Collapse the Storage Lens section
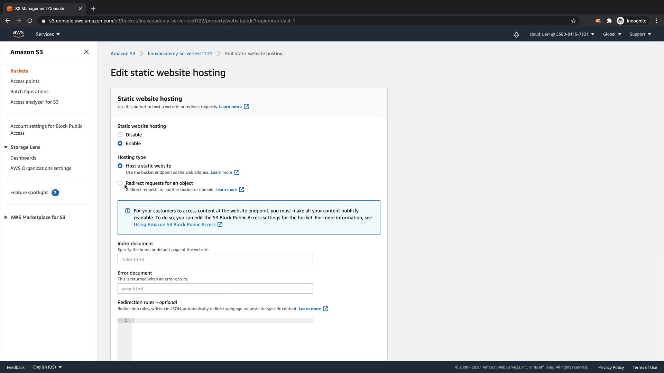The width and height of the screenshot is (664, 373). [6, 147]
